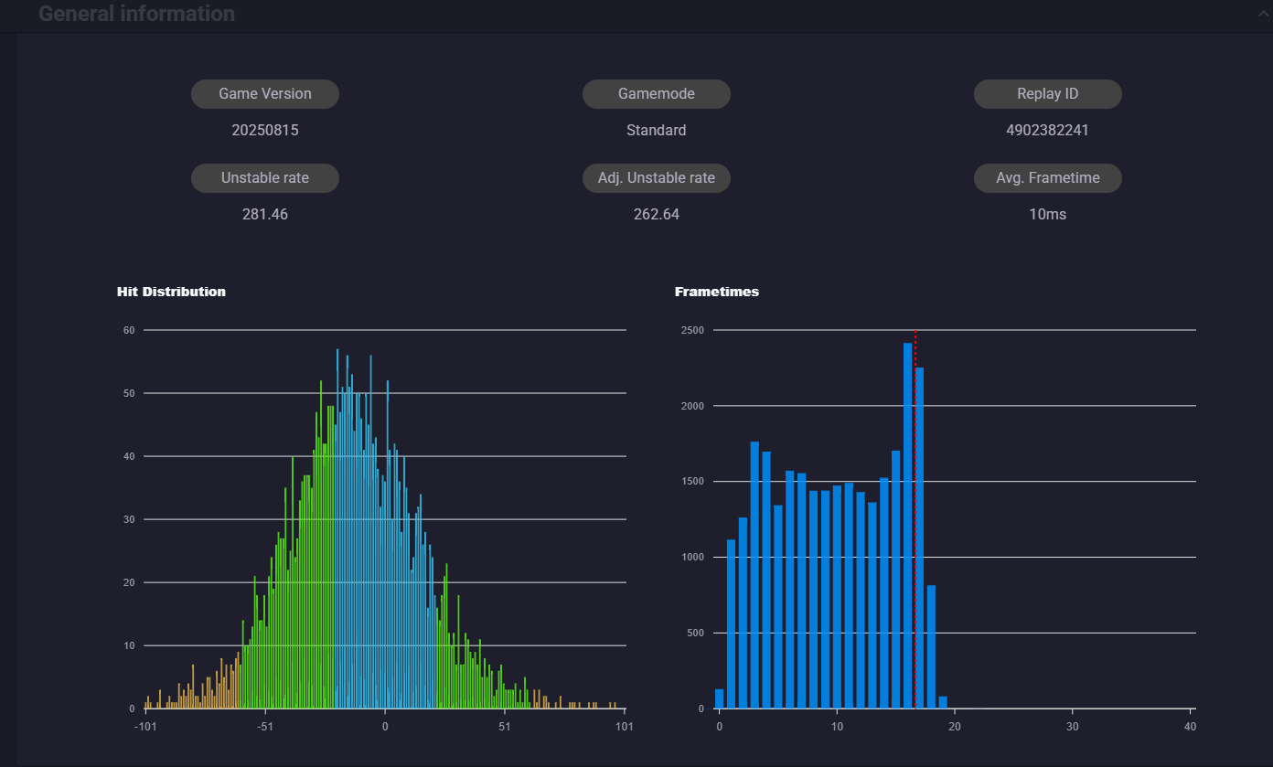This screenshot has height=767, width=1273.
Task: Click the Standard gamemode value
Action: coord(657,131)
